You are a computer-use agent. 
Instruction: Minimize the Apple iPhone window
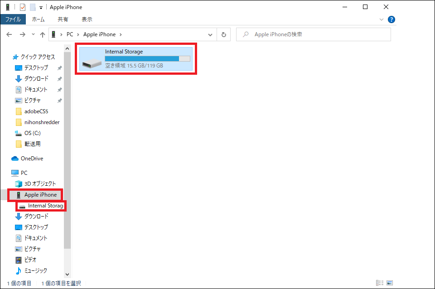(345, 7)
